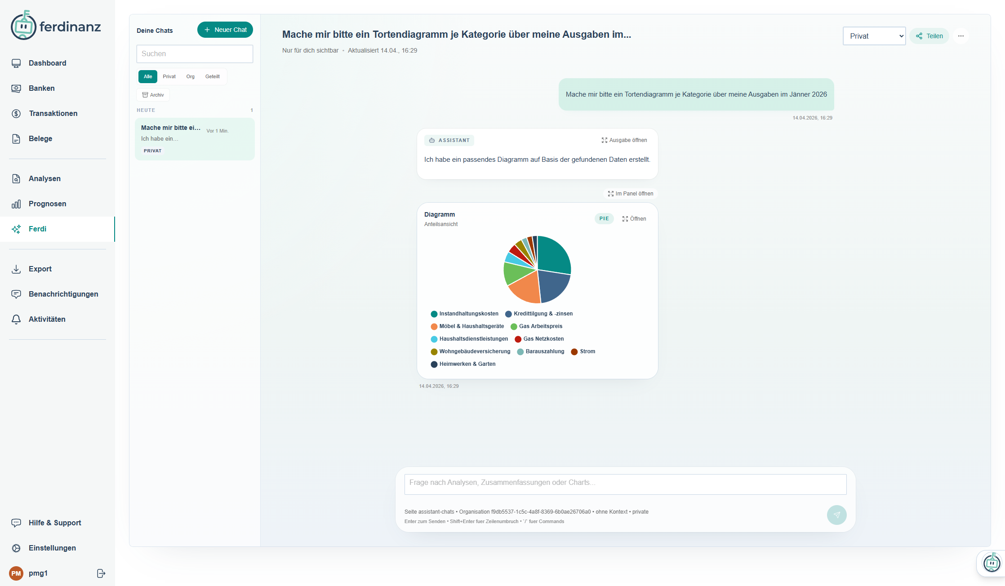Screen dimensions: 1005x586
Task: Open the Privat visibility dropdown
Action: [x=874, y=36]
